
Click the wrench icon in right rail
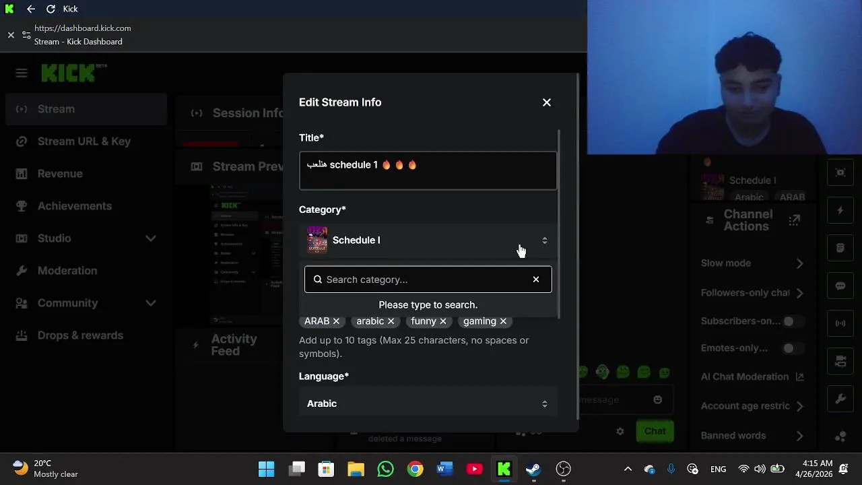[x=840, y=399]
